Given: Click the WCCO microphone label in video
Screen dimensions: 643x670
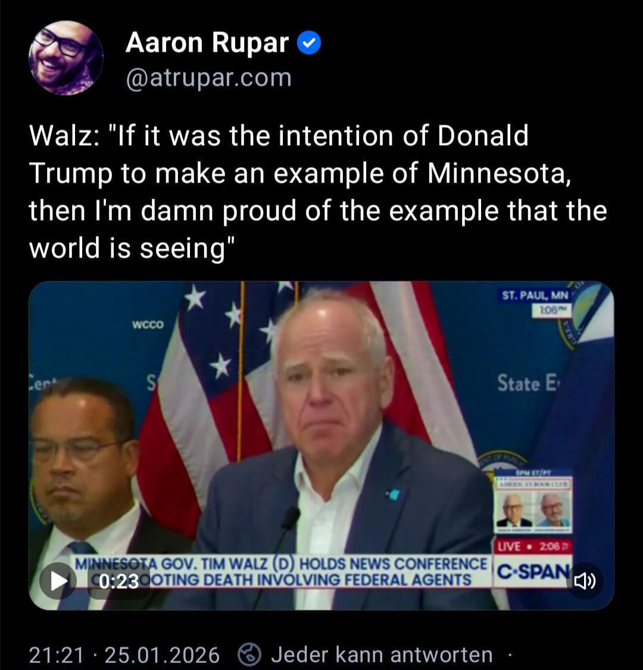Looking at the screenshot, I should tap(148, 325).
